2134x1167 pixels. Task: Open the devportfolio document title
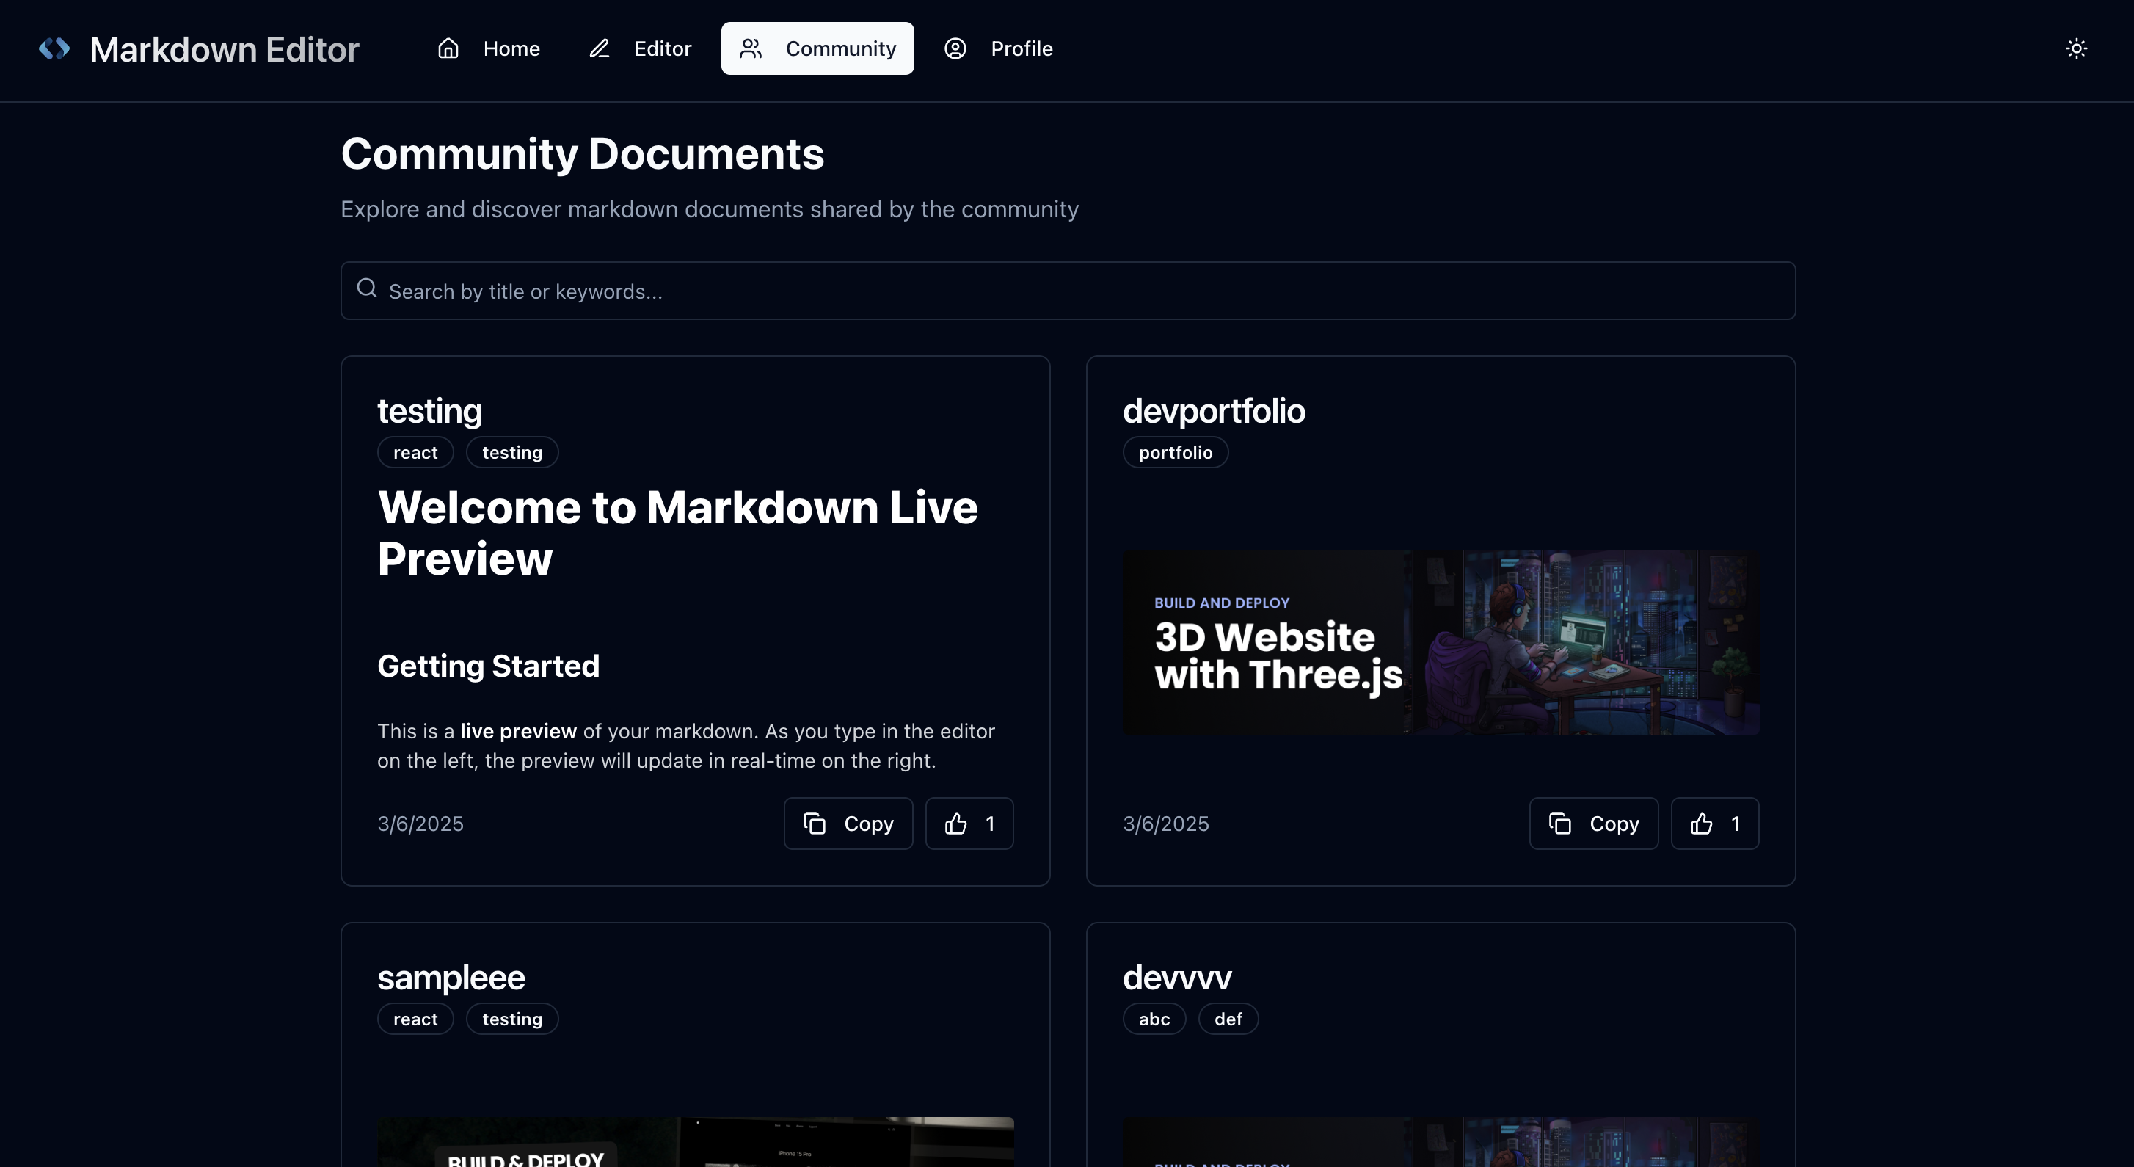point(1214,411)
